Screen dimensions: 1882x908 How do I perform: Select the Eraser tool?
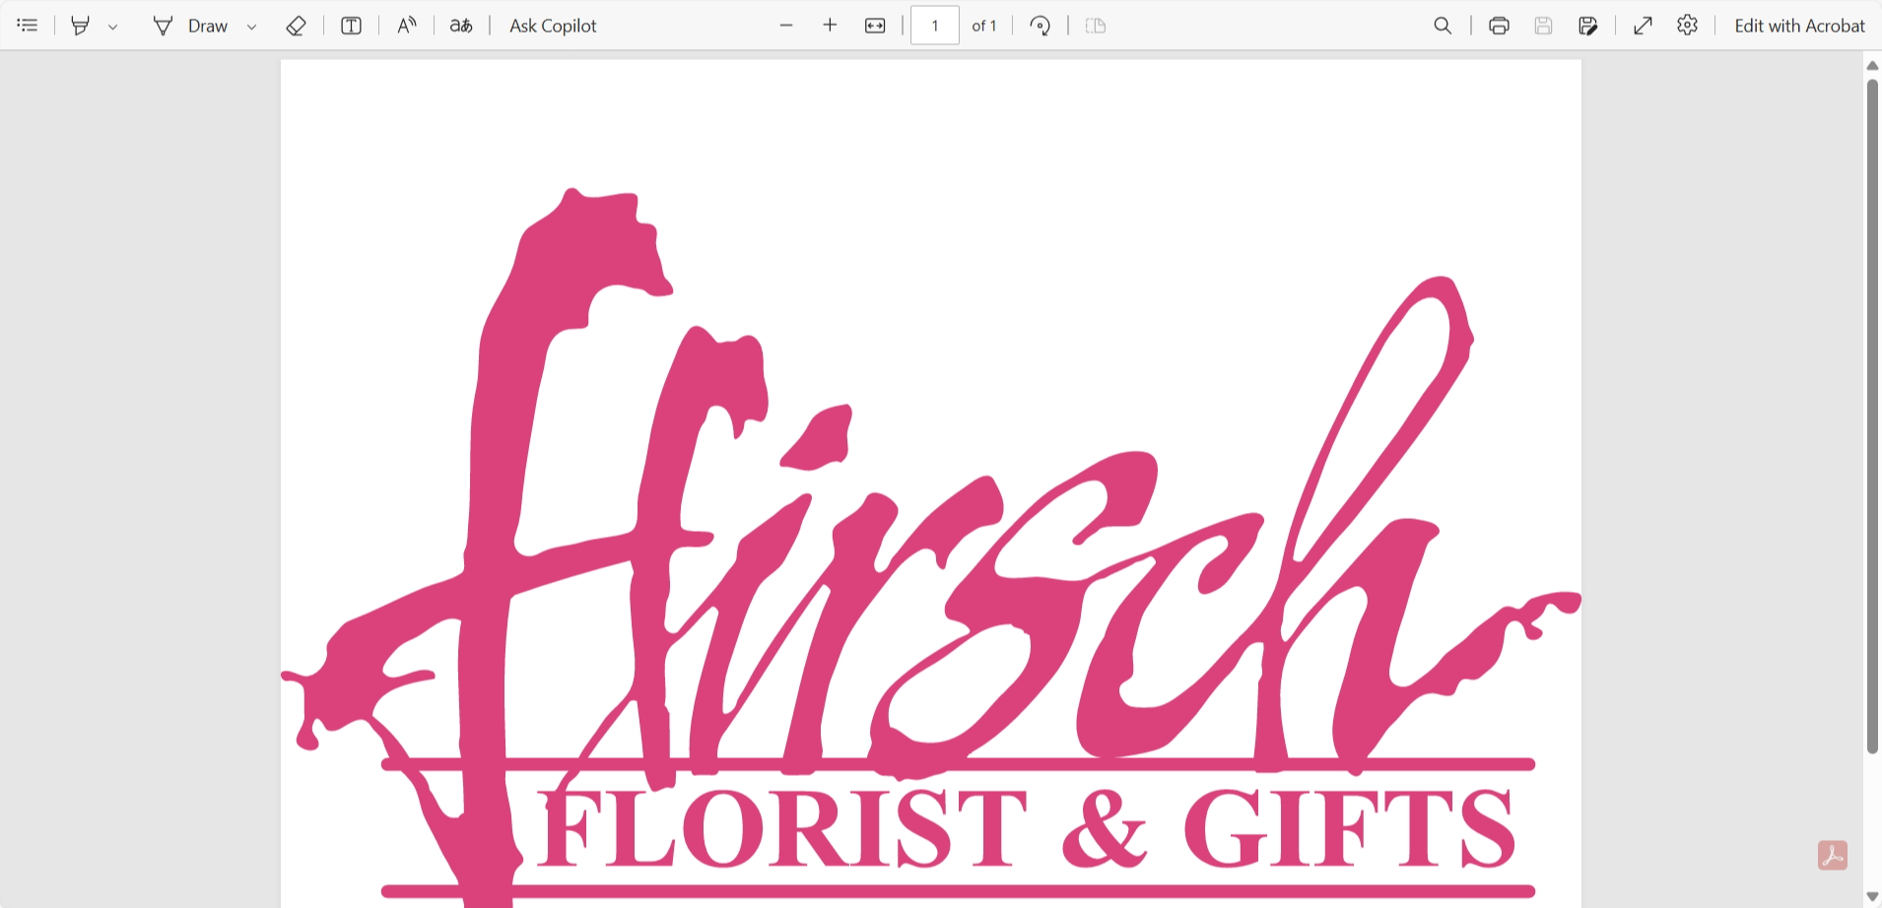pyautogui.click(x=296, y=26)
